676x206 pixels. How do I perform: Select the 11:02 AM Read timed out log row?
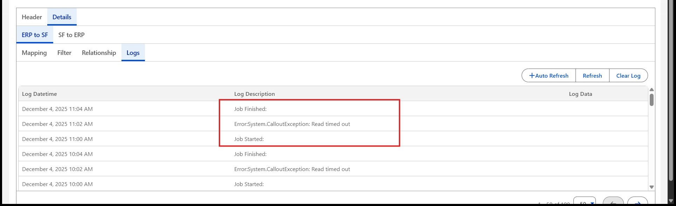pyautogui.click(x=292, y=124)
